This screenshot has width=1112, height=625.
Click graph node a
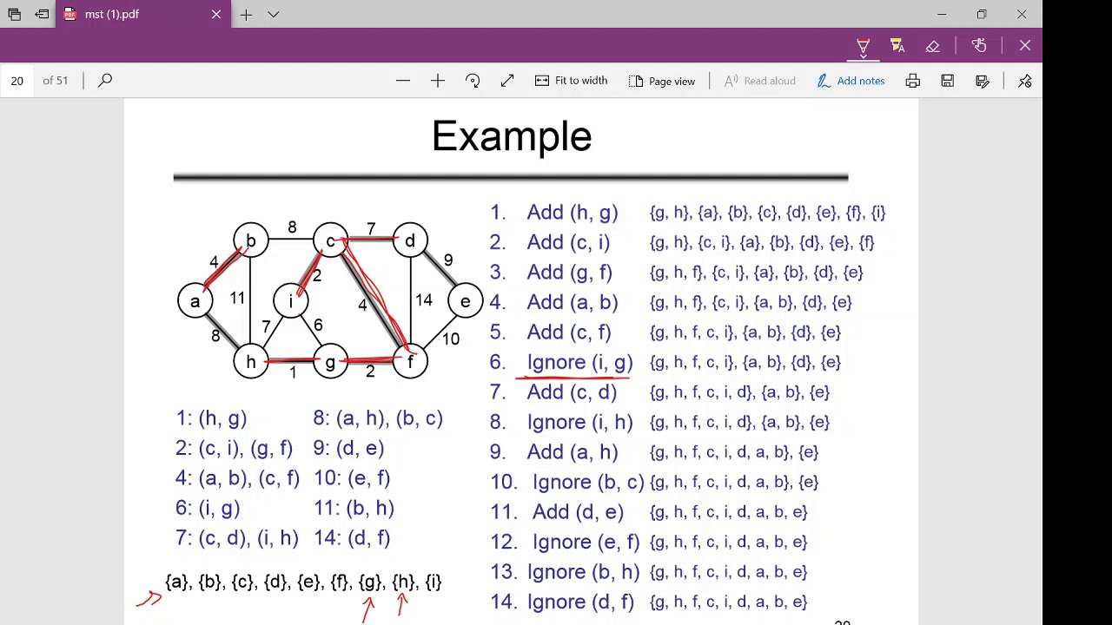point(195,301)
